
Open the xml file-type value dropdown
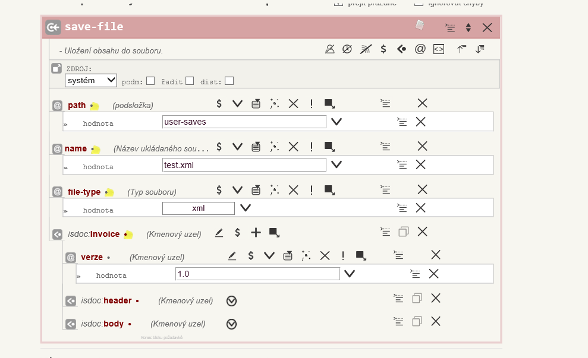[245, 208]
